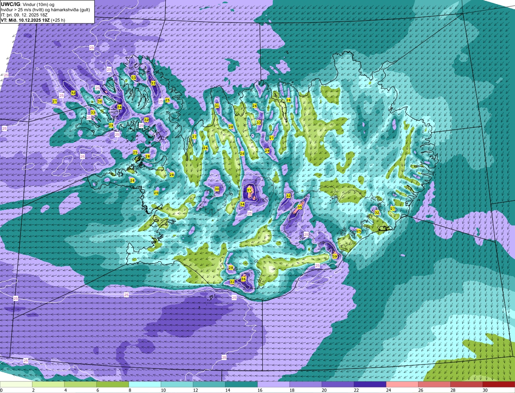Click the 16–18 m/s lavender legend swatch
The height and width of the screenshot is (393, 515).
(274, 385)
